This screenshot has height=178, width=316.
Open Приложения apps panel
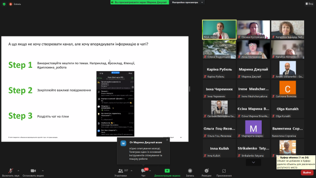(224, 173)
